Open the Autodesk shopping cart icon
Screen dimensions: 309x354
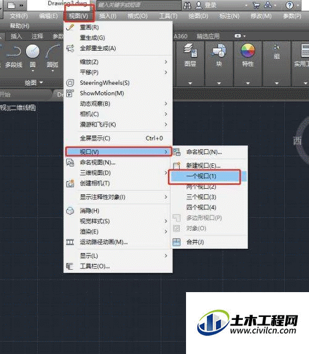tap(256, 5)
